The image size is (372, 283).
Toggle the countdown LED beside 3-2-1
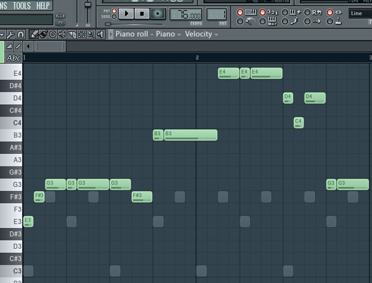tap(263, 12)
